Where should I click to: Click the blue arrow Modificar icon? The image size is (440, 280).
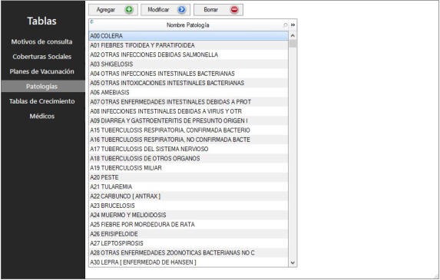[x=182, y=10]
